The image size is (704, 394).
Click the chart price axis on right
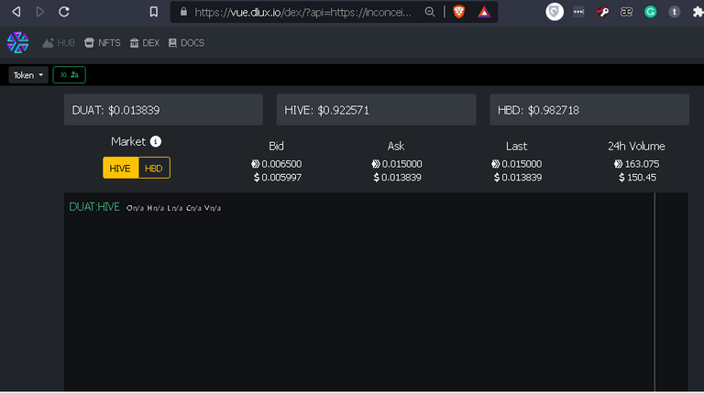click(x=671, y=291)
